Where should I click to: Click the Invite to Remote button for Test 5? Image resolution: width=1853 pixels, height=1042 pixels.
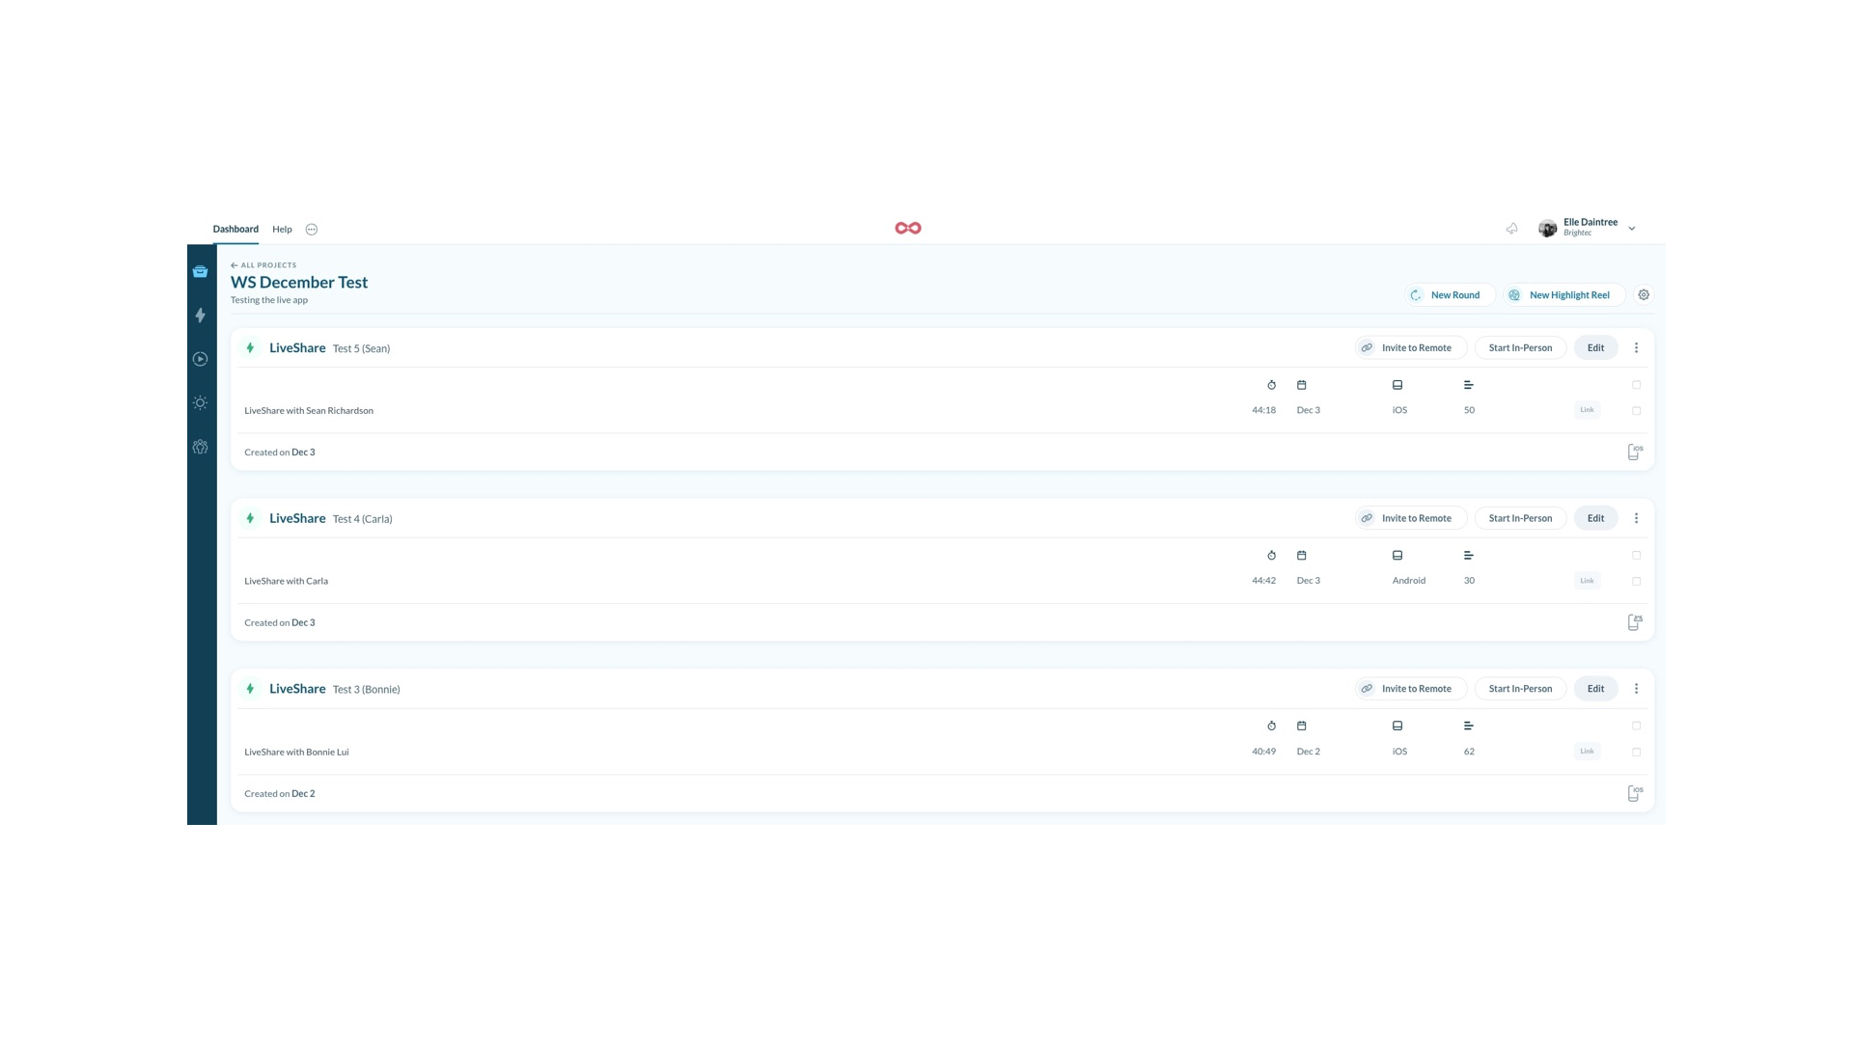pos(1406,347)
